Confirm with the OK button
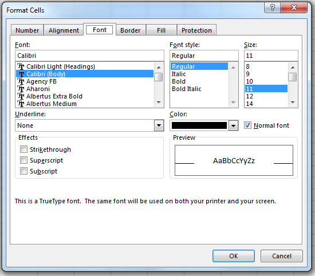The width and height of the screenshot is (315, 276). click(x=234, y=256)
